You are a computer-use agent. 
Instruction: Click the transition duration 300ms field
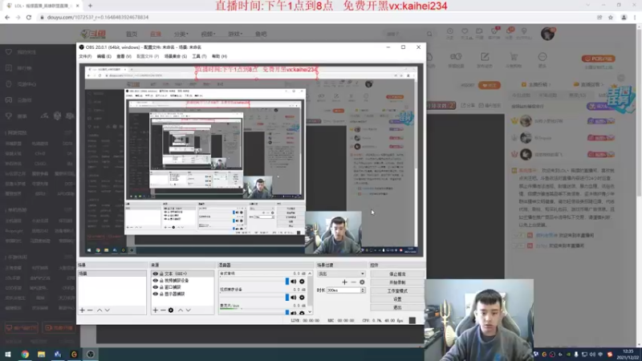click(343, 290)
